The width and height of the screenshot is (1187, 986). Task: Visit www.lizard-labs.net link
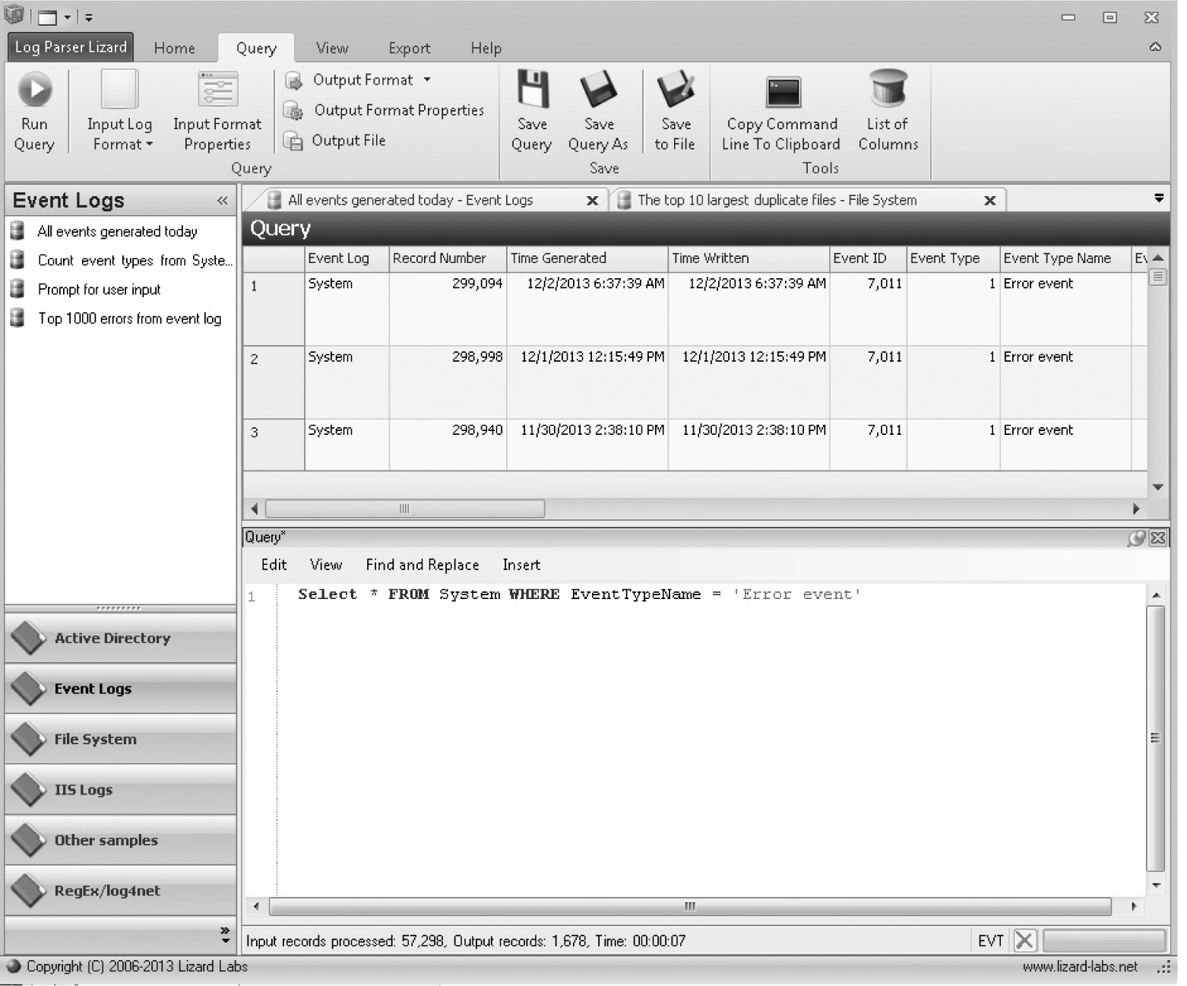pos(1080,967)
